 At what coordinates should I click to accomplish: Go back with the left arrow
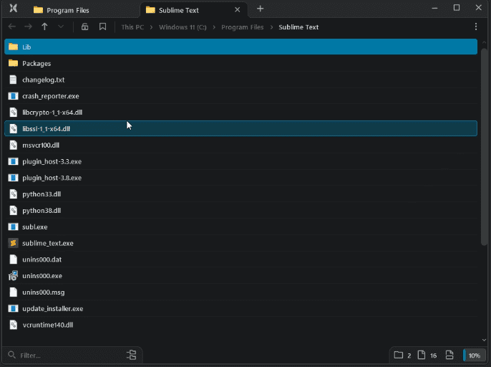(12, 27)
